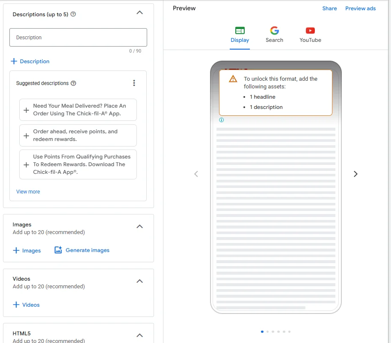Focus the Description text field

click(78, 37)
